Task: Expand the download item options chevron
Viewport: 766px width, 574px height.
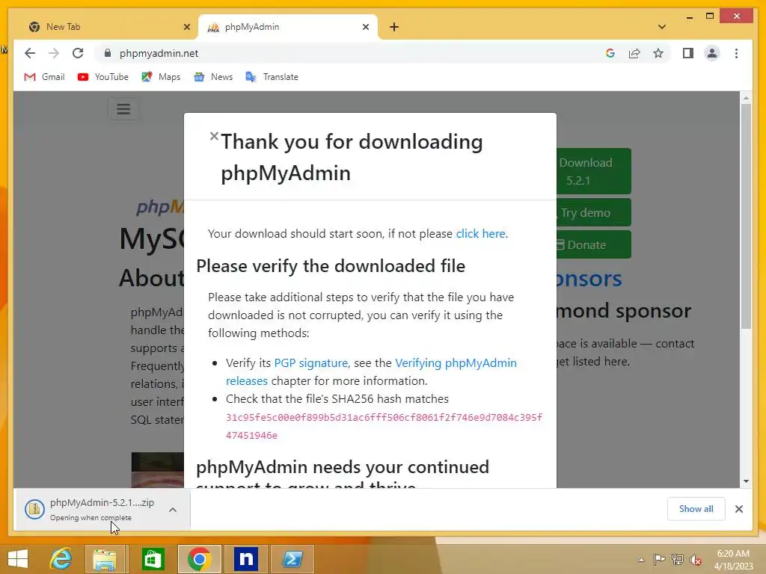Action: [173, 510]
